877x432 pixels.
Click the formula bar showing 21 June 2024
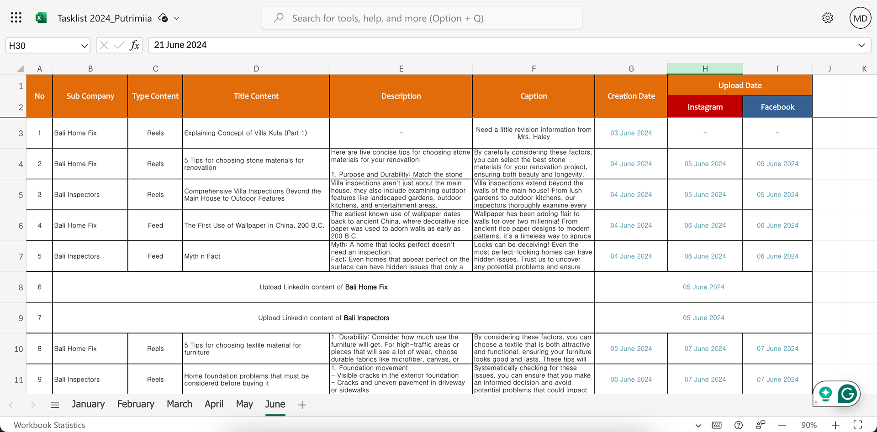pos(502,45)
